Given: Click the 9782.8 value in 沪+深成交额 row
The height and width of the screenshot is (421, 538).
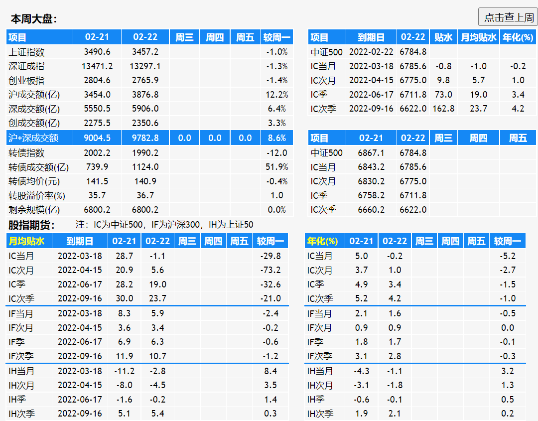Looking at the screenshot, I should pyautogui.click(x=145, y=138).
